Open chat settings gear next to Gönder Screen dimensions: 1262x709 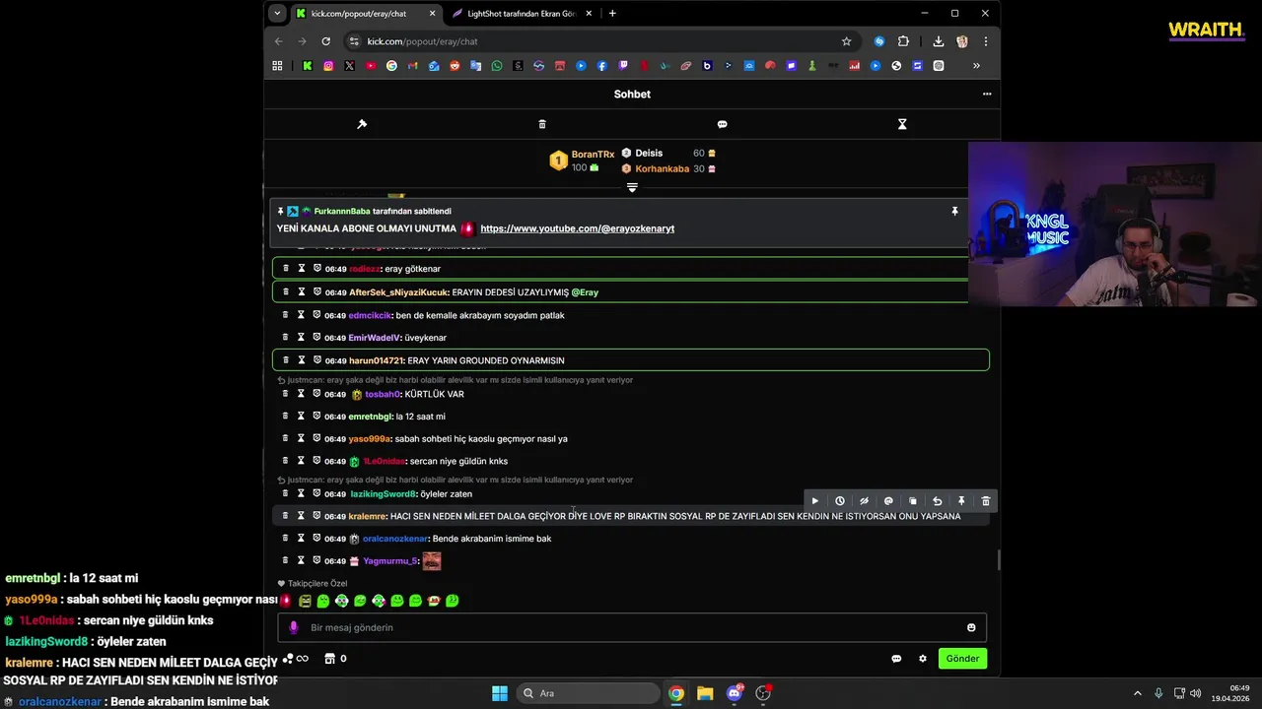(x=923, y=659)
